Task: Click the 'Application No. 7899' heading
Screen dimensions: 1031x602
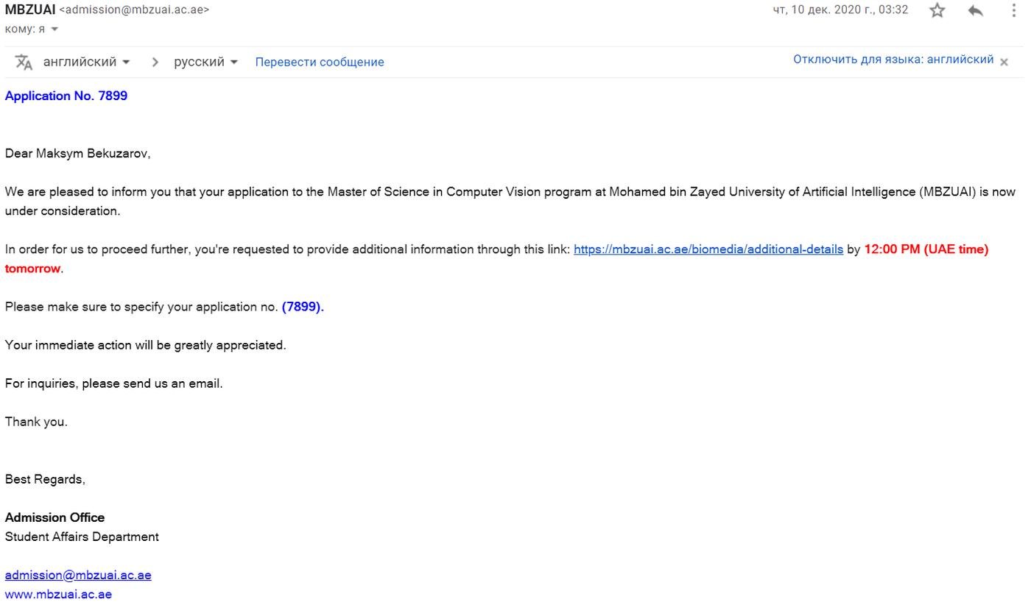Action: pyautogui.click(x=66, y=96)
